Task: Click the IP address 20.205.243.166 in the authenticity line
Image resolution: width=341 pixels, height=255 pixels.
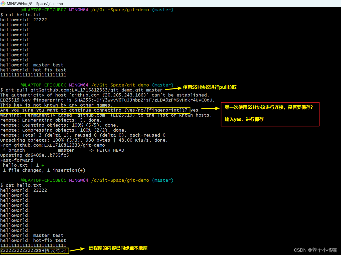Action: coord(125,95)
